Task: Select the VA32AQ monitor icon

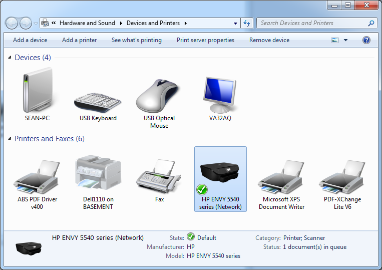Action: click(220, 95)
